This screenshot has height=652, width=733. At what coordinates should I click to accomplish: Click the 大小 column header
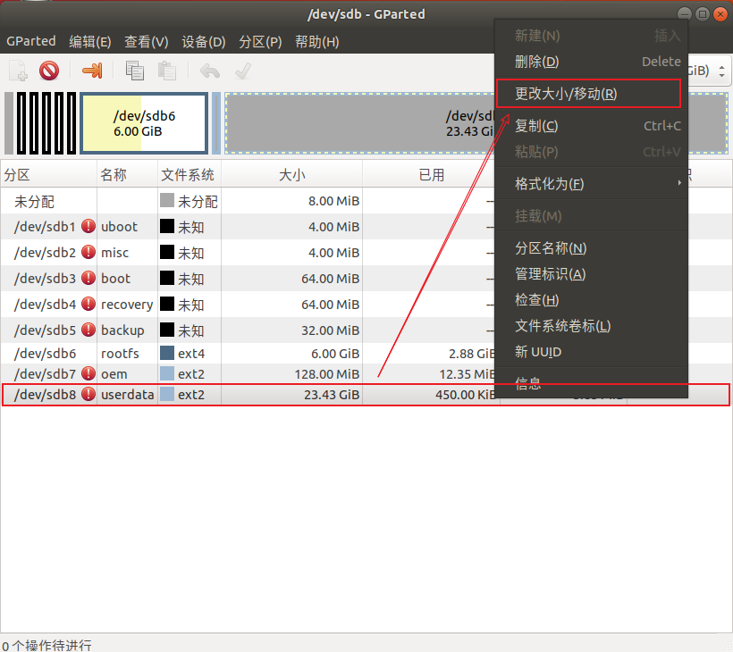[292, 175]
